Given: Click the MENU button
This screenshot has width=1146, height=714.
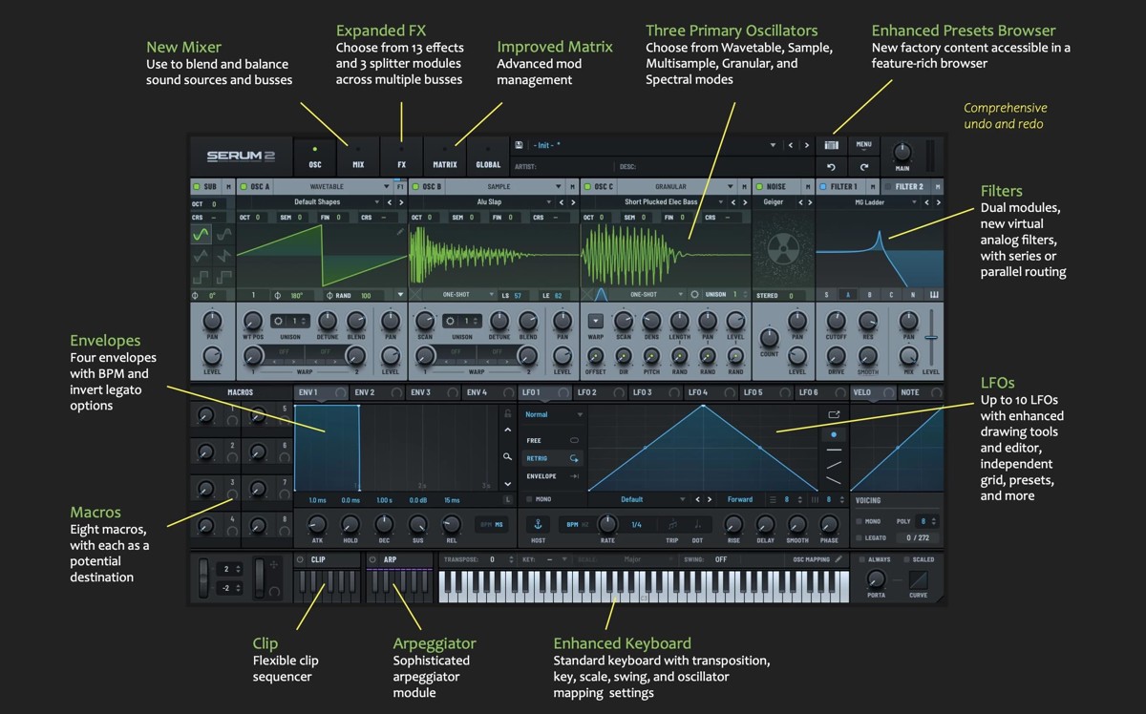Looking at the screenshot, I should point(863,145).
